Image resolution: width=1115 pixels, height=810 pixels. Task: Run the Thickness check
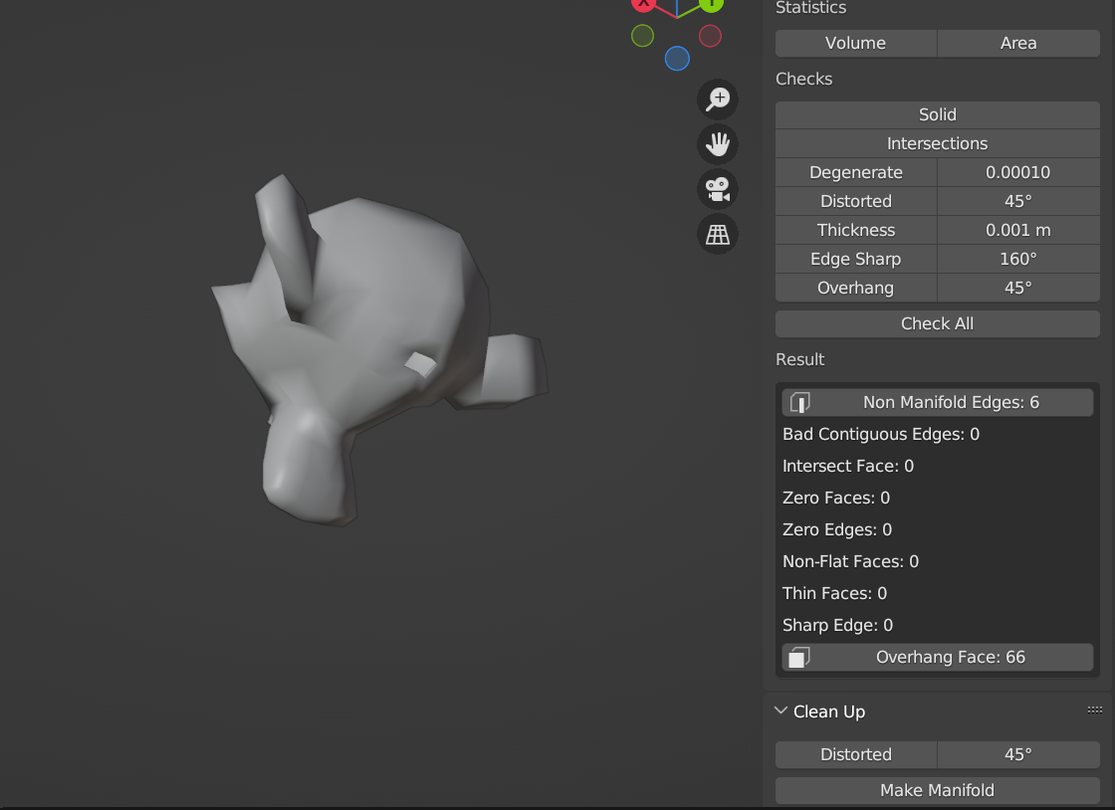click(x=855, y=230)
